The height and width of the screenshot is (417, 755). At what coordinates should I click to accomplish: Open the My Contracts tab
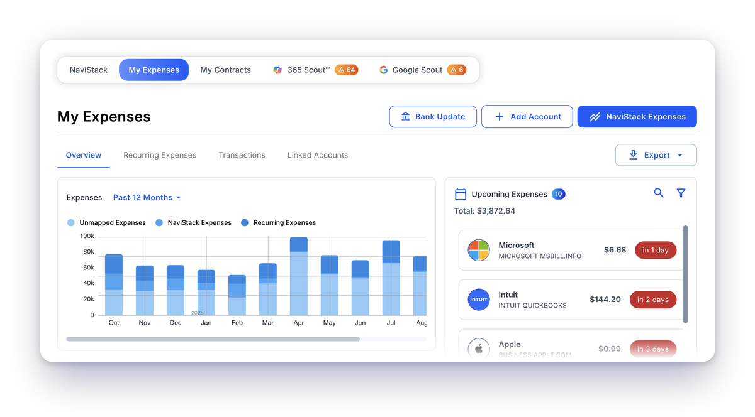coord(225,70)
